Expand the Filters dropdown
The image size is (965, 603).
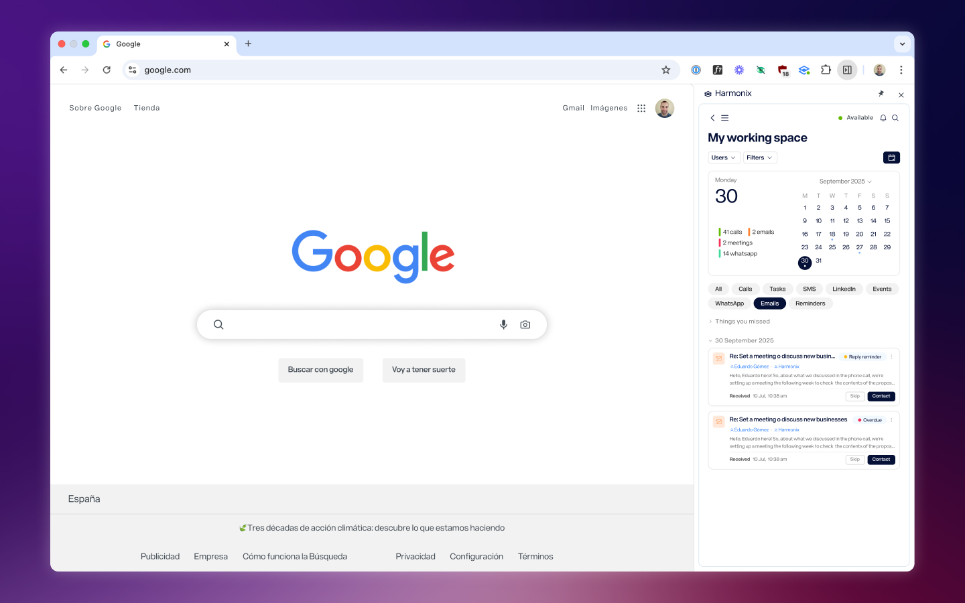click(760, 157)
